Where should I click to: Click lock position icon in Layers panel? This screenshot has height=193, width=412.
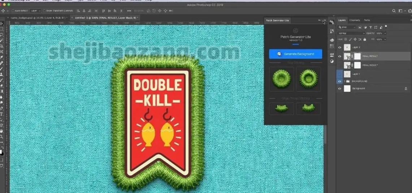pos(355,39)
